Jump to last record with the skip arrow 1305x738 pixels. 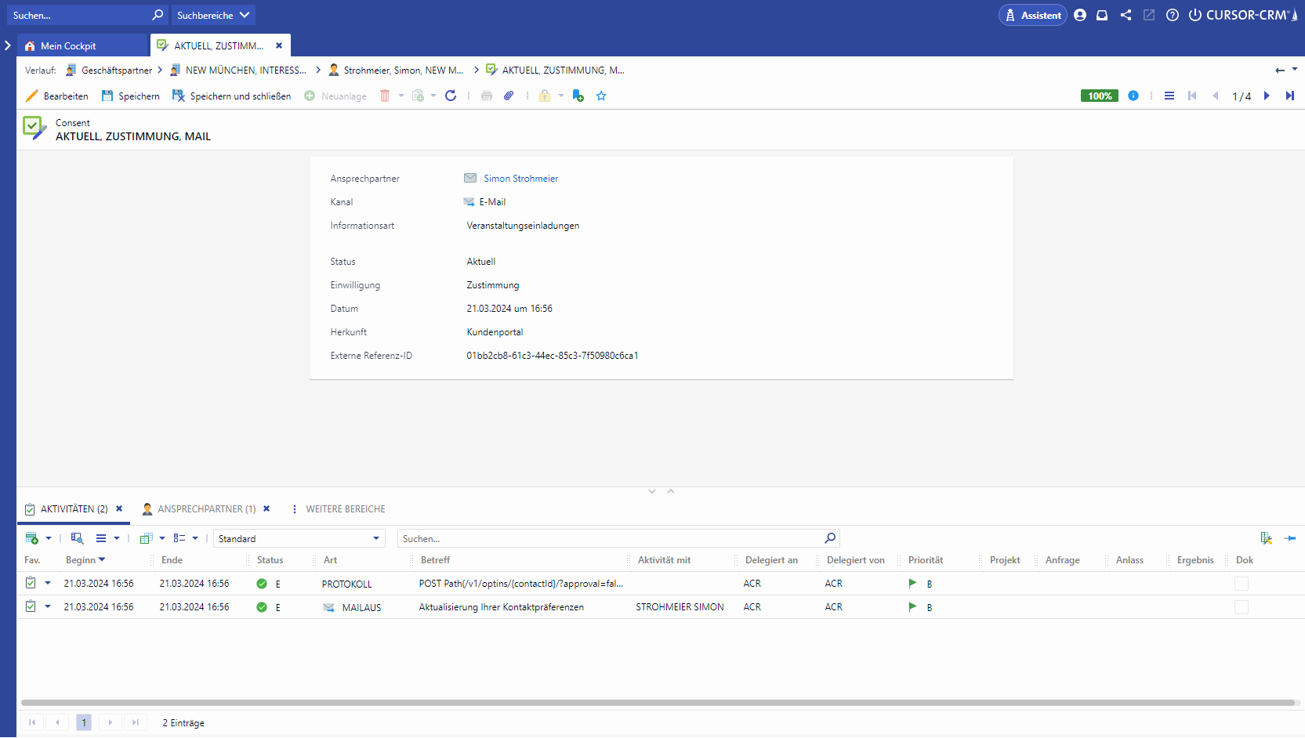(x=1289, y=96)
